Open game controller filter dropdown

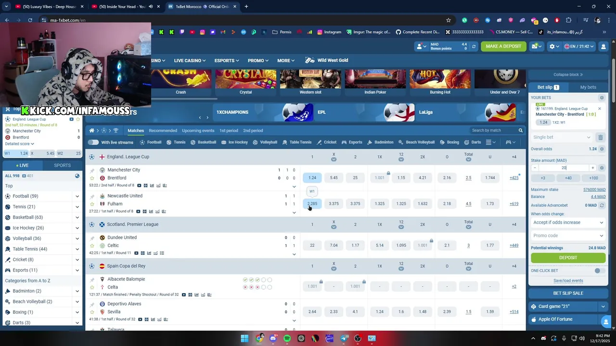click(x=511, y=142)
